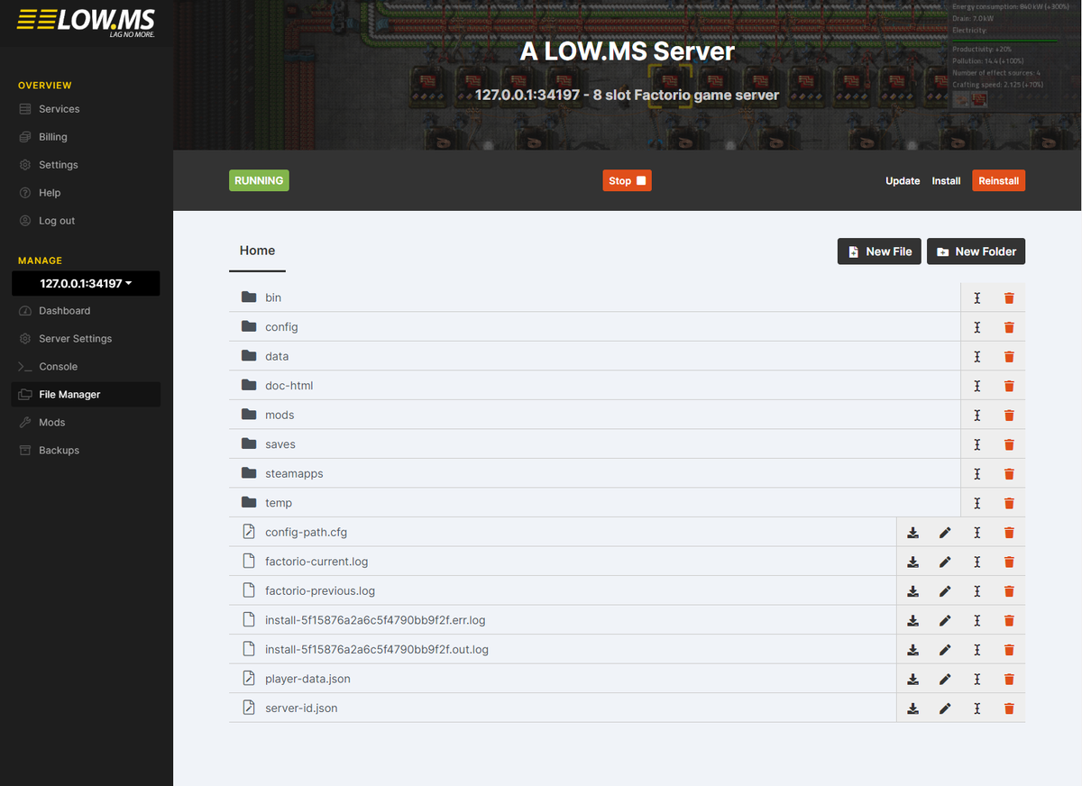
Task: Delete the temp folder via its trash icon
Action: [1009, 502]
